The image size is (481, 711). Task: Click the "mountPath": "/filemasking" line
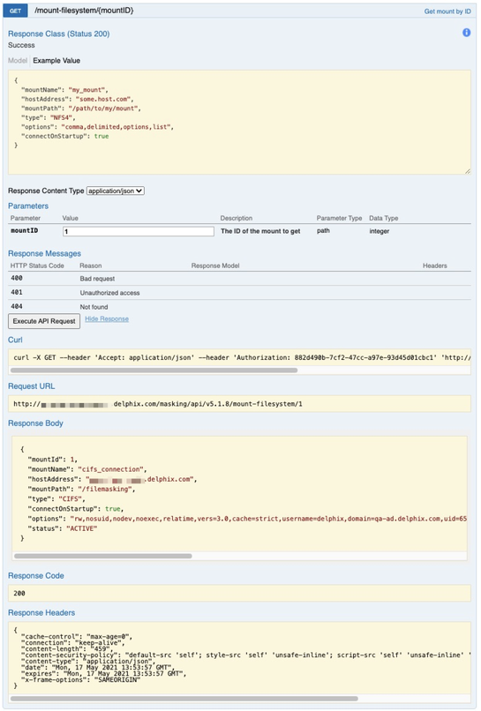click(82, 489)
